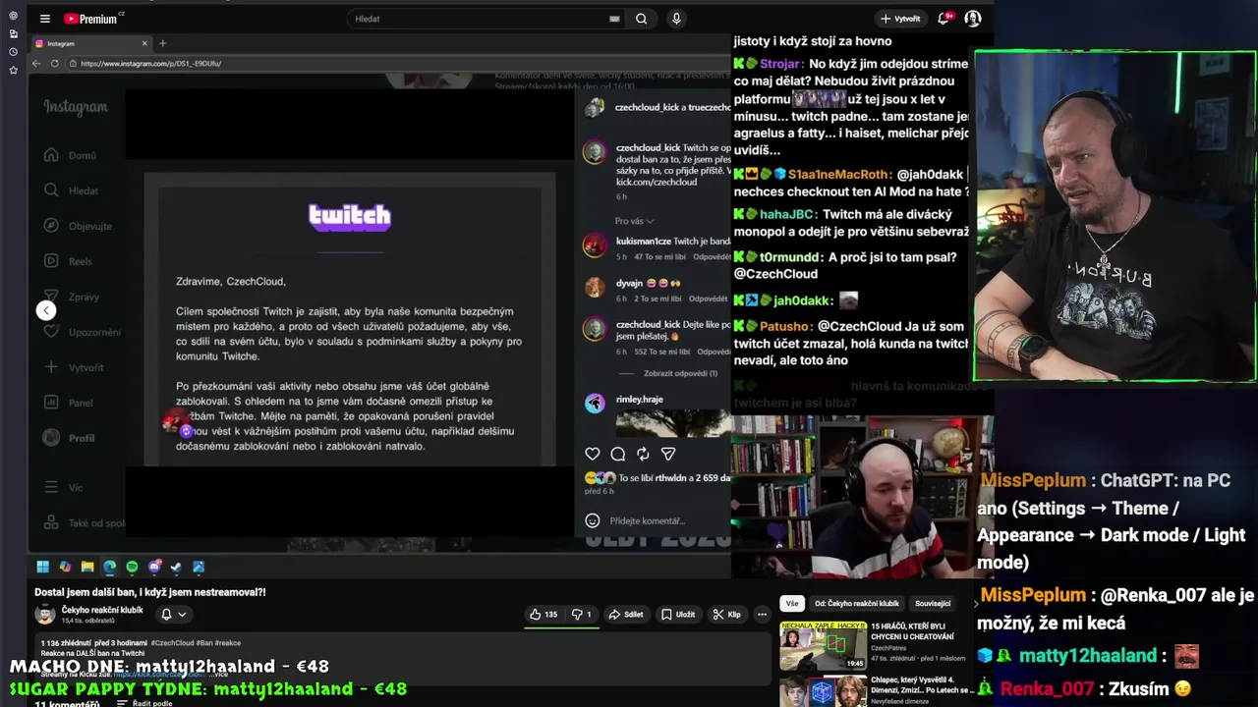This screenshot has height=707, width=1258.
Task: Open Vytvořit in Instagram sidebar
Action: click(x=74, y=367)
